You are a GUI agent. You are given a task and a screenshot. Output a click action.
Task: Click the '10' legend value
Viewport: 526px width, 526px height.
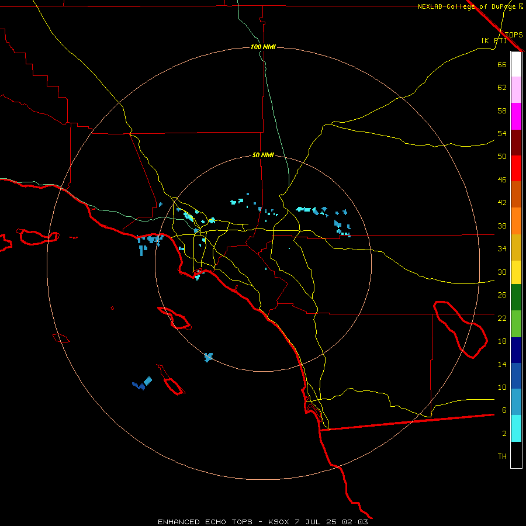pyautogui.click(x=502, y=387)
